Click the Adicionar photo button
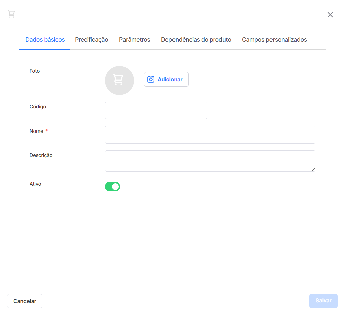This screenshot has height=314, width=346. click(166, 80)
